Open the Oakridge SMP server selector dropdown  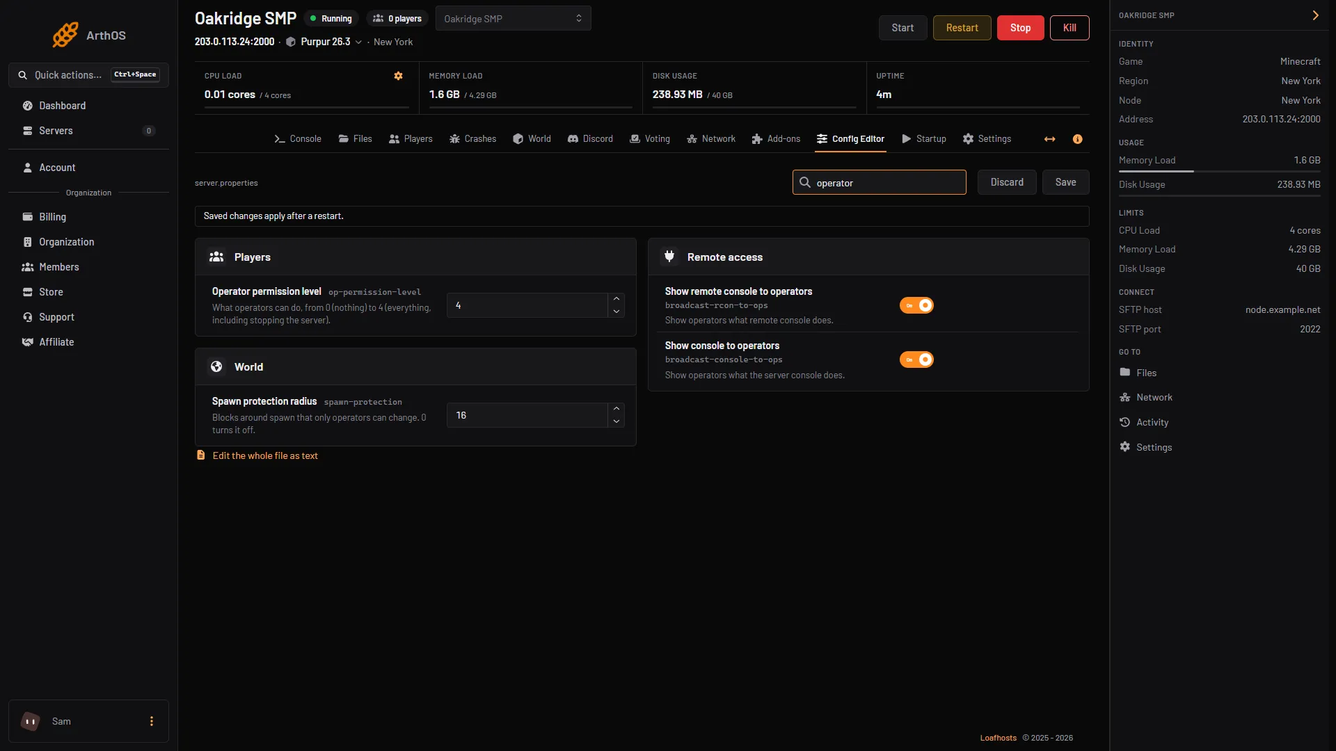(513, 19)
